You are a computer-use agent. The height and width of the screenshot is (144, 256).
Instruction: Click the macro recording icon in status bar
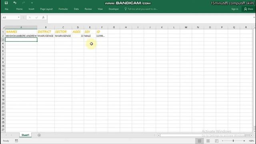point(16,141)
